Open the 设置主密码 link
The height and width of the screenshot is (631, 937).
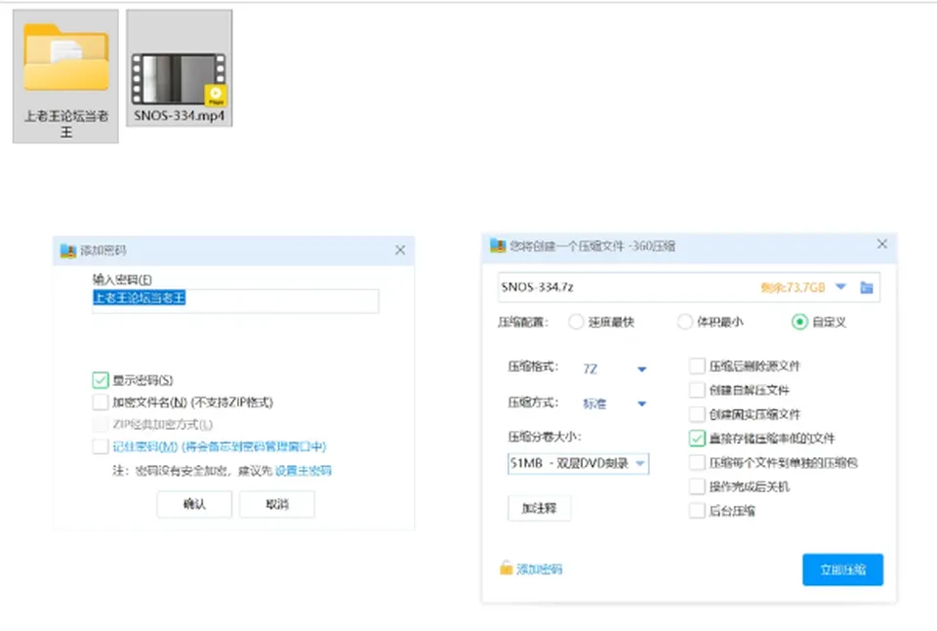(303, 471)
